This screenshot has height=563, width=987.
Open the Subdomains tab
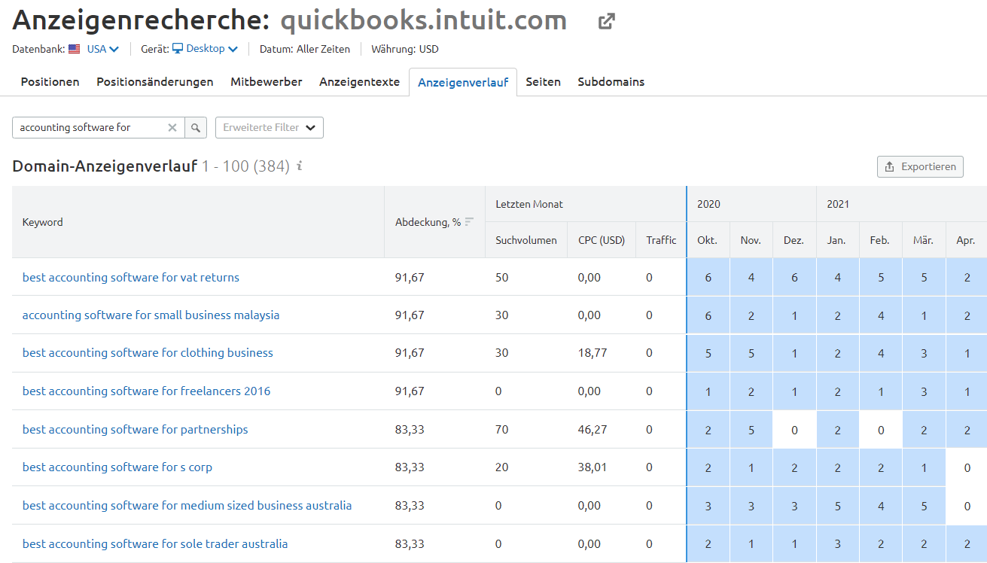611,82
